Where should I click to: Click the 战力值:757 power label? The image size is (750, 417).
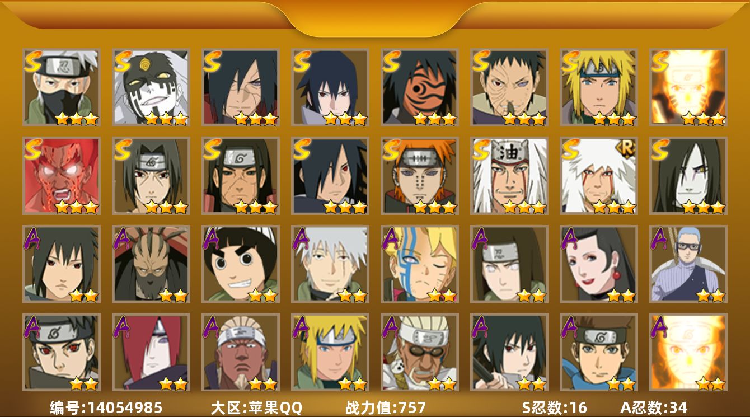click(x=386, y=407)
